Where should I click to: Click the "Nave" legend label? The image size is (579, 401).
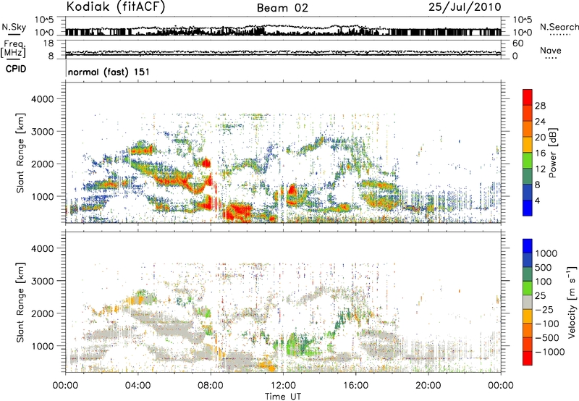[551, 50]
